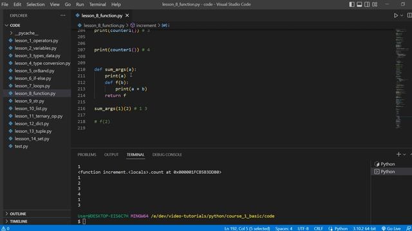Open lessson_14_set.py file
This screenshot has height=231, width=412.
(37, 139)
